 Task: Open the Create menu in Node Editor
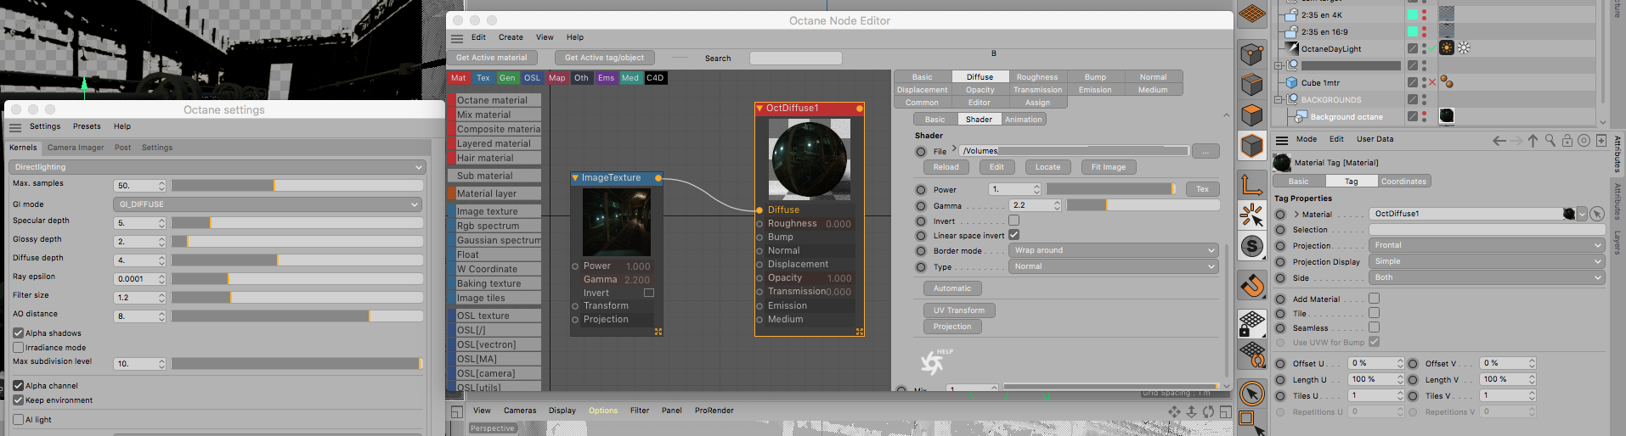[511, 37]
